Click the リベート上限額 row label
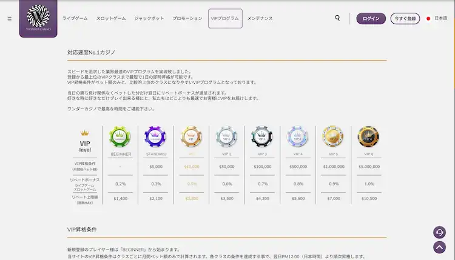The width and height of the screenshot is (455, 260). (x=85, y=197)
